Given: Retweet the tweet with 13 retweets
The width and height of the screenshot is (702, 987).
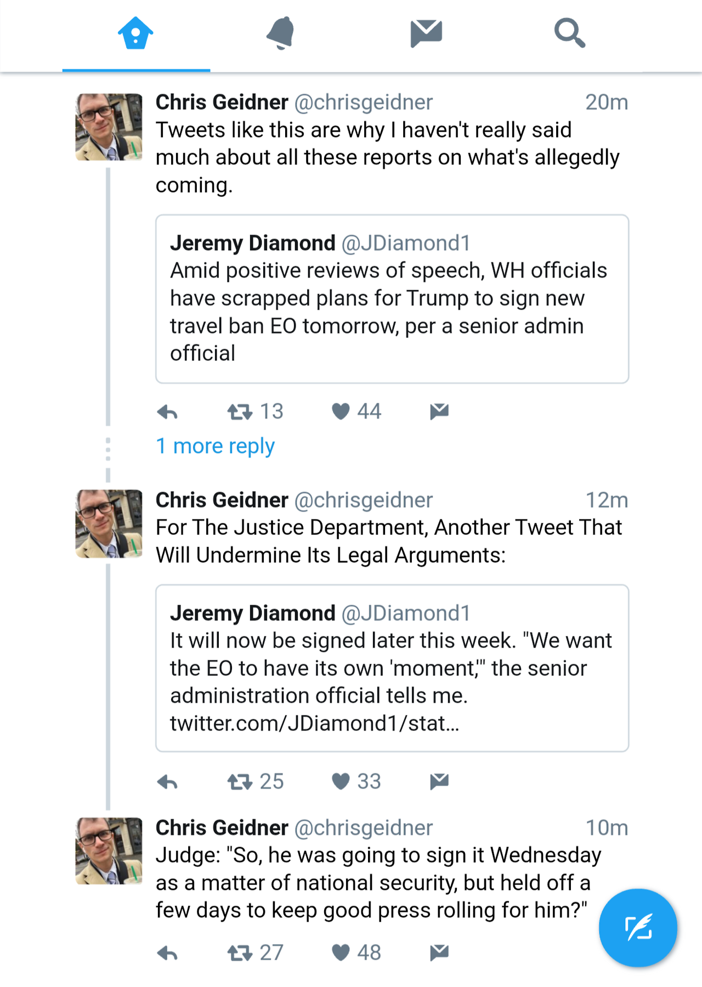Looking at the screenshot, I should coord(240,411).
